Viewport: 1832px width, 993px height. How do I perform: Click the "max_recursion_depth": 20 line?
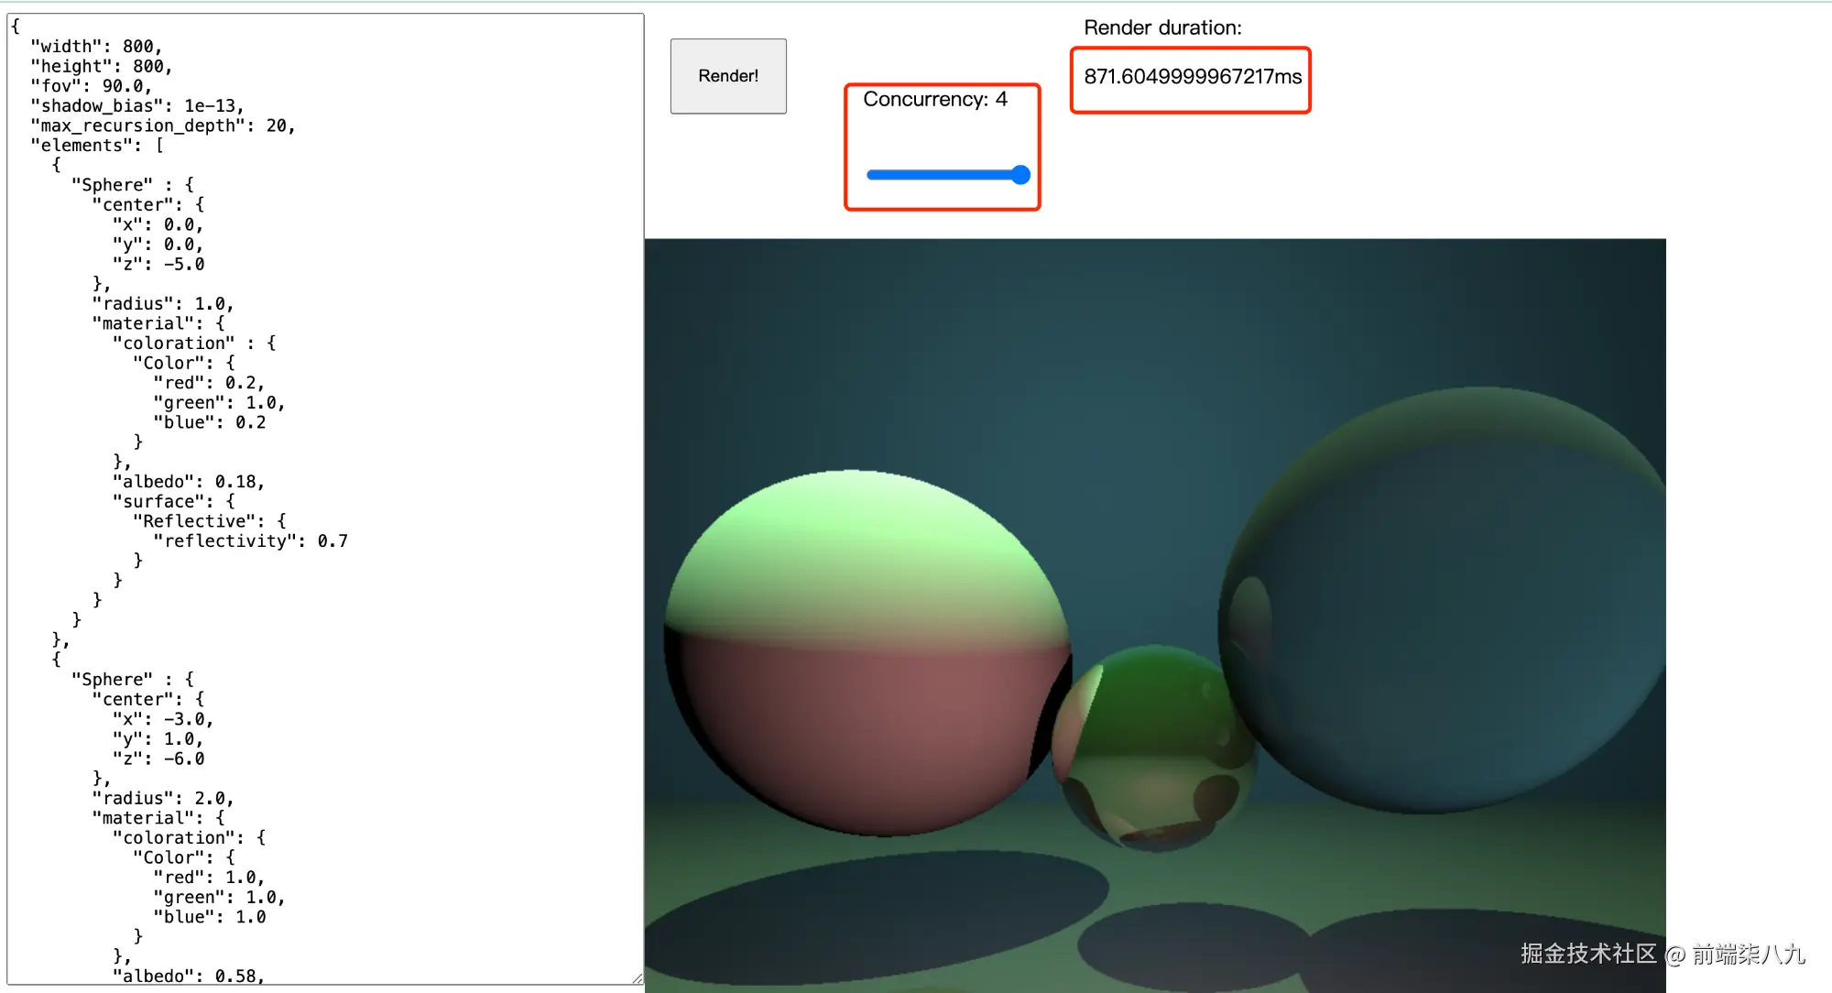click(x=163, y=126)
